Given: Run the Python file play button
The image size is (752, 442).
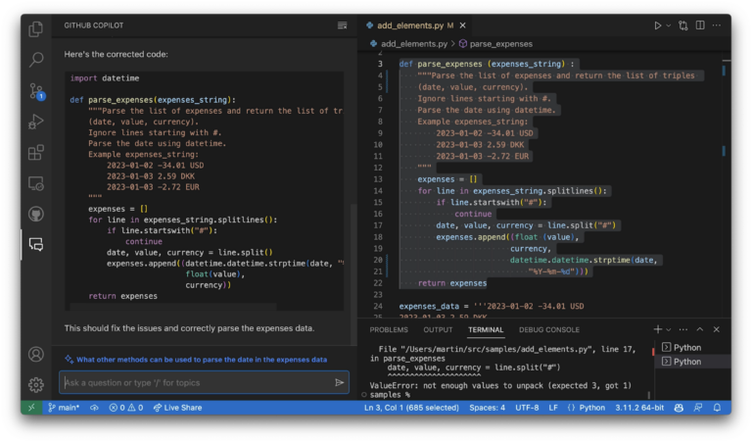Looking at the screenshot, I should pos(658,25).
